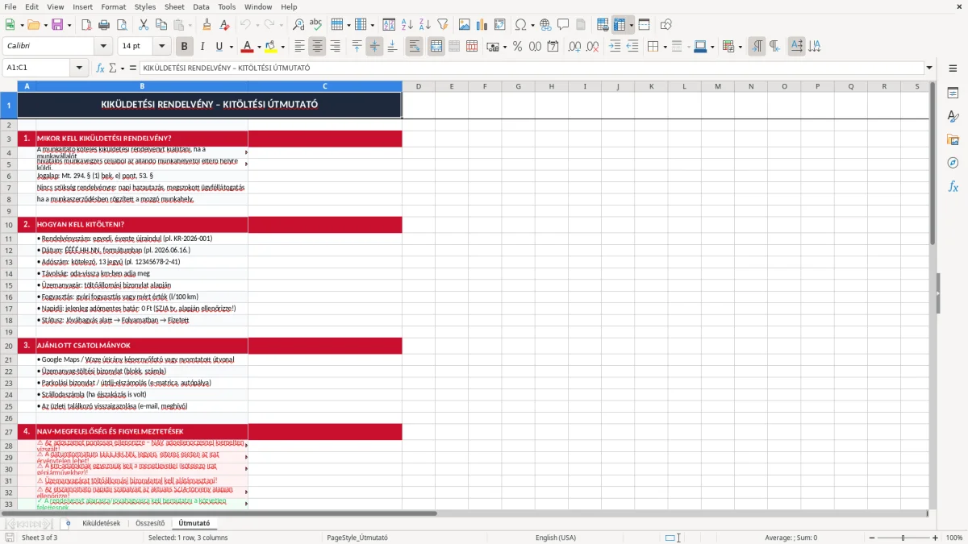This screenshot has width=968, height=544.
Task: Toggle Freeze Rows and Columns
Action: pyautogui.click(x=620, y=25)
